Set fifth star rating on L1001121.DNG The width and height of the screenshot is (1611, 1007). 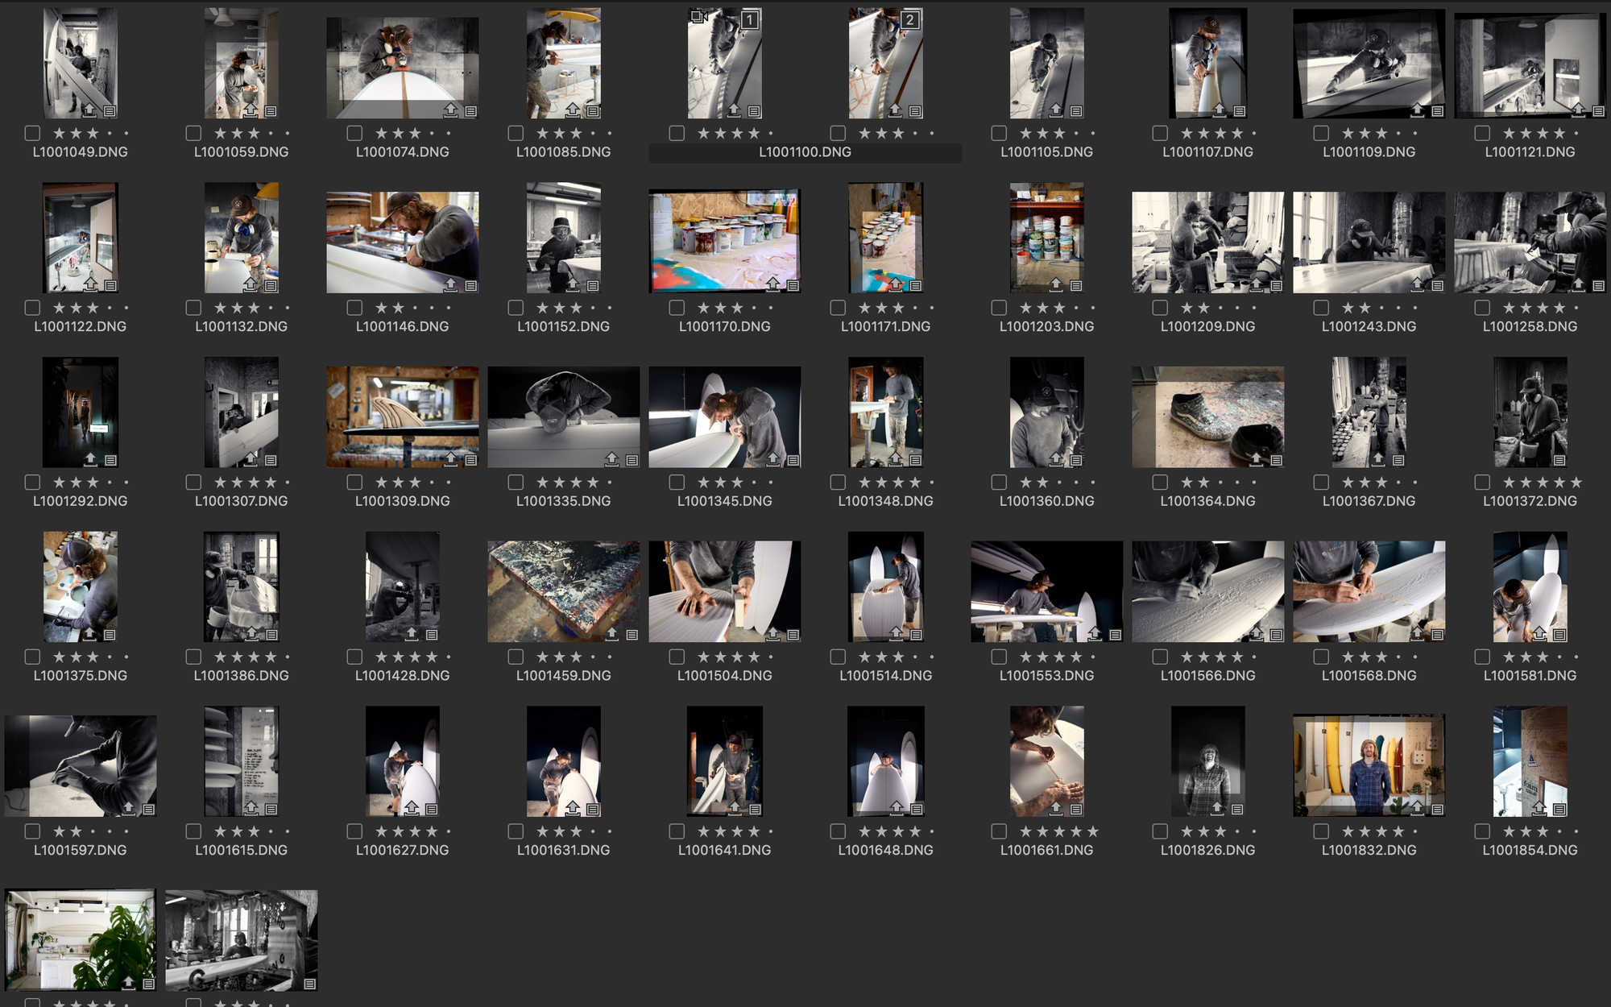pos(1576,133)
